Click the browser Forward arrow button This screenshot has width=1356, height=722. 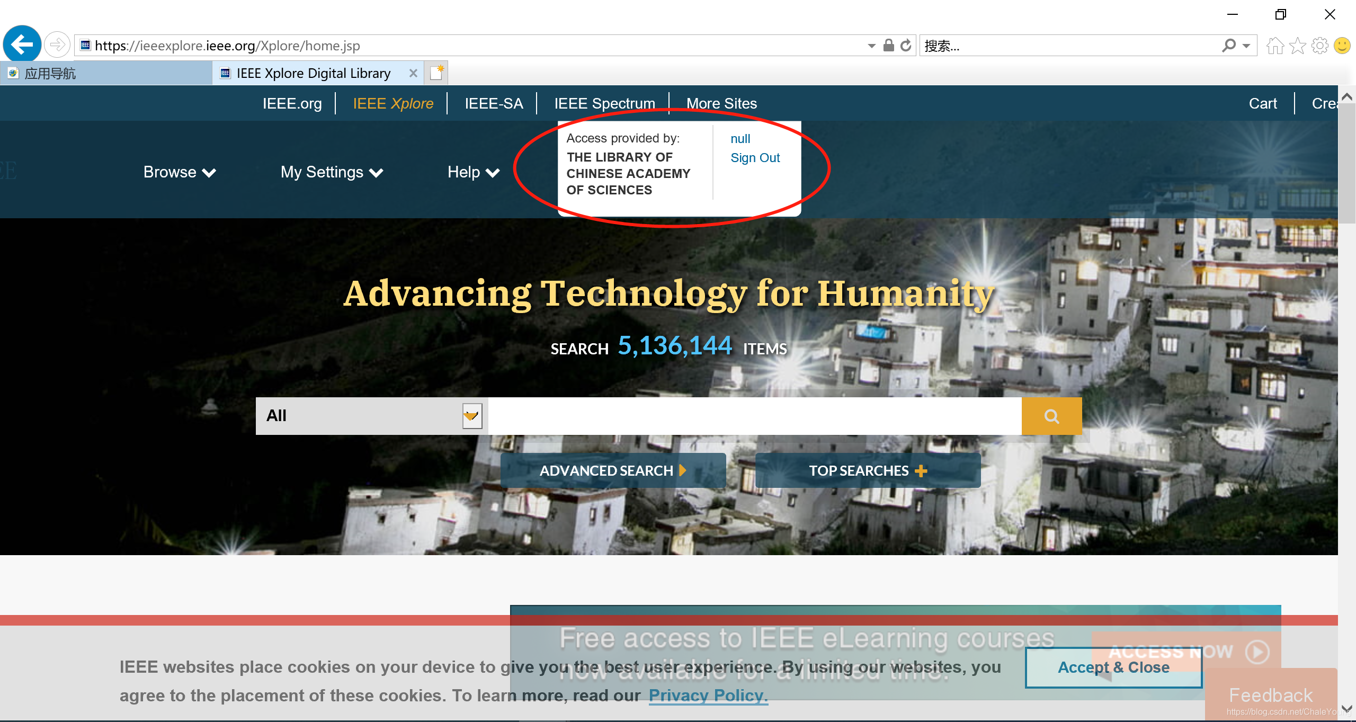(x=57, y=45)
